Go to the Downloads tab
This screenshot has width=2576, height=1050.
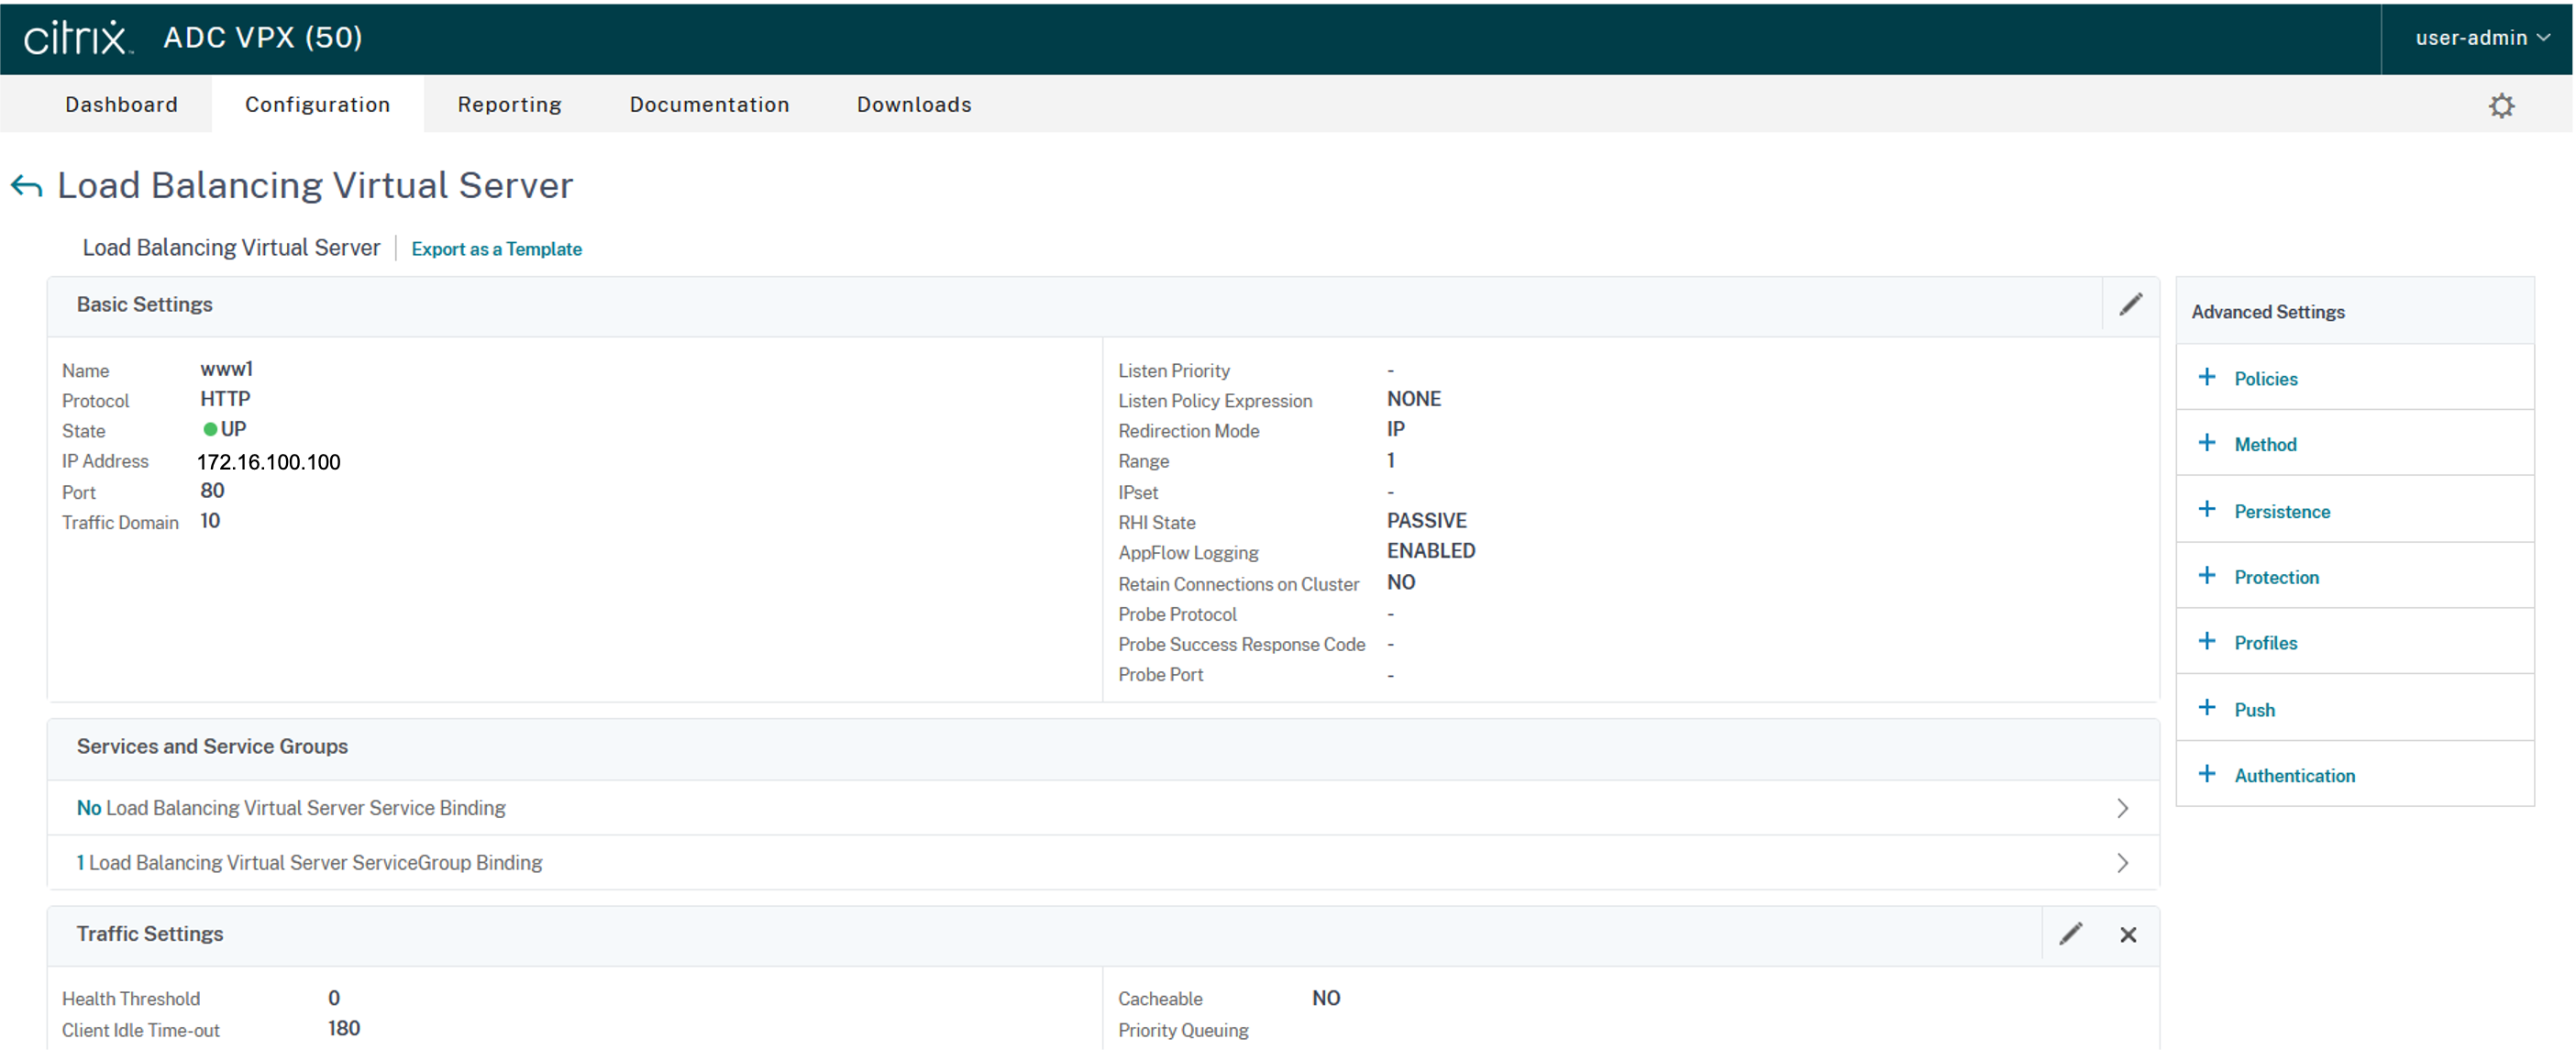[x=913, y=105]
